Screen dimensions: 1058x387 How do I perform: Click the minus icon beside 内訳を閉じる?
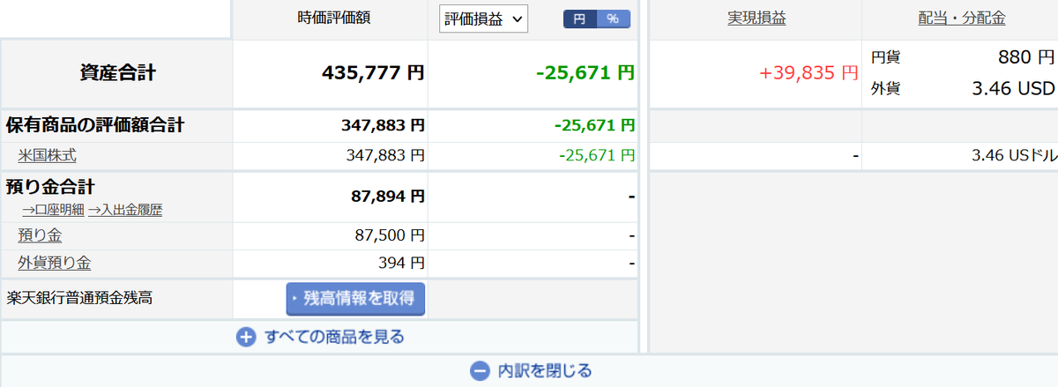click(479, 370)
